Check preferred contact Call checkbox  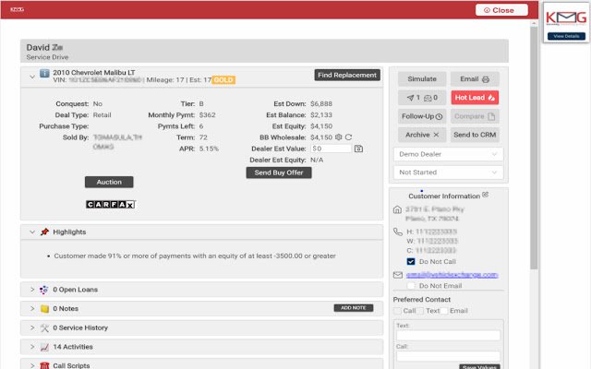tap(397, 311)
